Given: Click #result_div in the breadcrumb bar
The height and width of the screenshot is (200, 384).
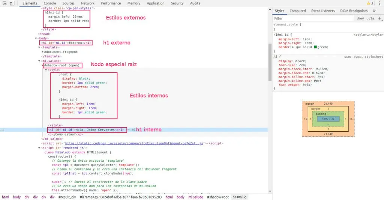Looking at the screenshot, I should coord(67,197).
